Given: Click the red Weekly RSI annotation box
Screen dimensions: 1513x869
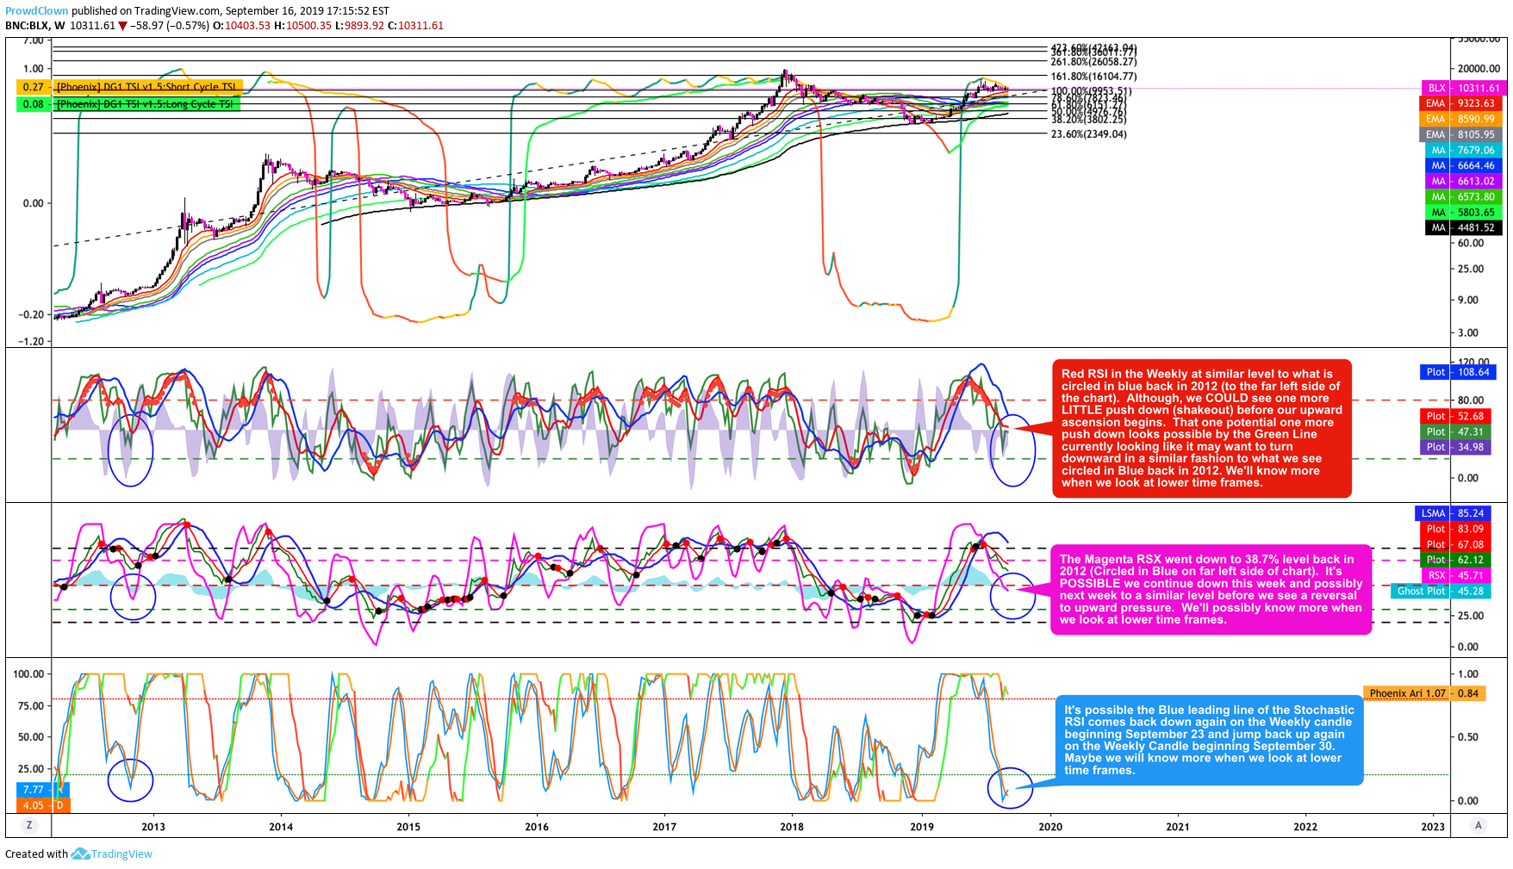Looking at the screenshot, I should (x=1202, y=428).
